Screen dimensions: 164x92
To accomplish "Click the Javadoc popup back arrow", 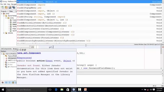I will tap(18, 50).
